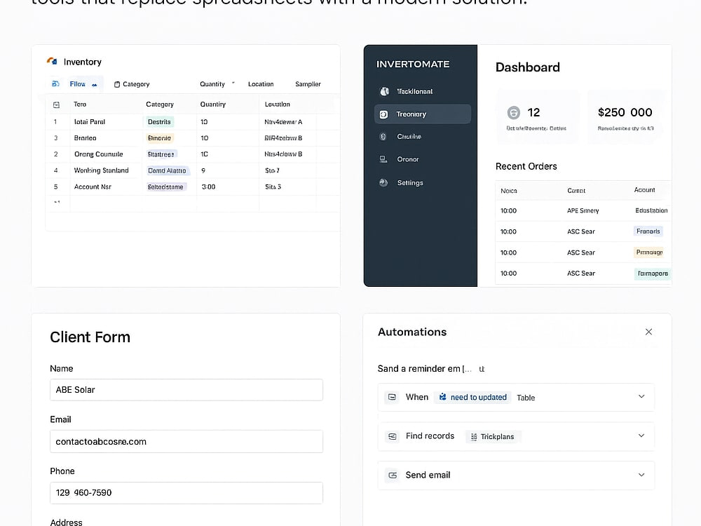Click the orange Binonia category tag
Image resolution: width=701 pixels, height=526 pixels.
(159, 137)
